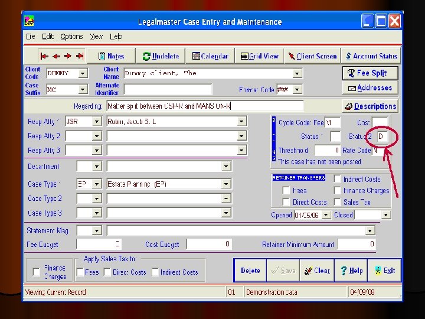This screenshot has width=425, height=319.
Task: Expand the Client Code dropdown
Action: click(83, 73)
